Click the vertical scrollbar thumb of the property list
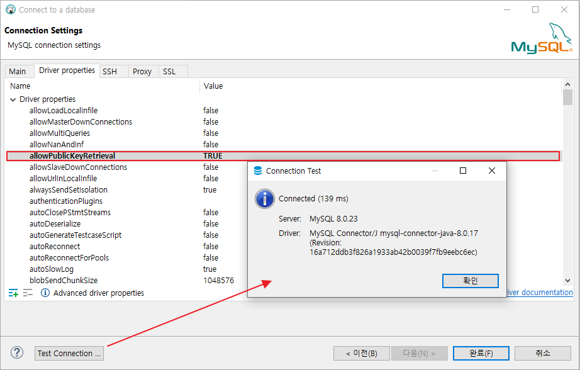The width and height of the screenshot is (580, 370). point(568,98)
